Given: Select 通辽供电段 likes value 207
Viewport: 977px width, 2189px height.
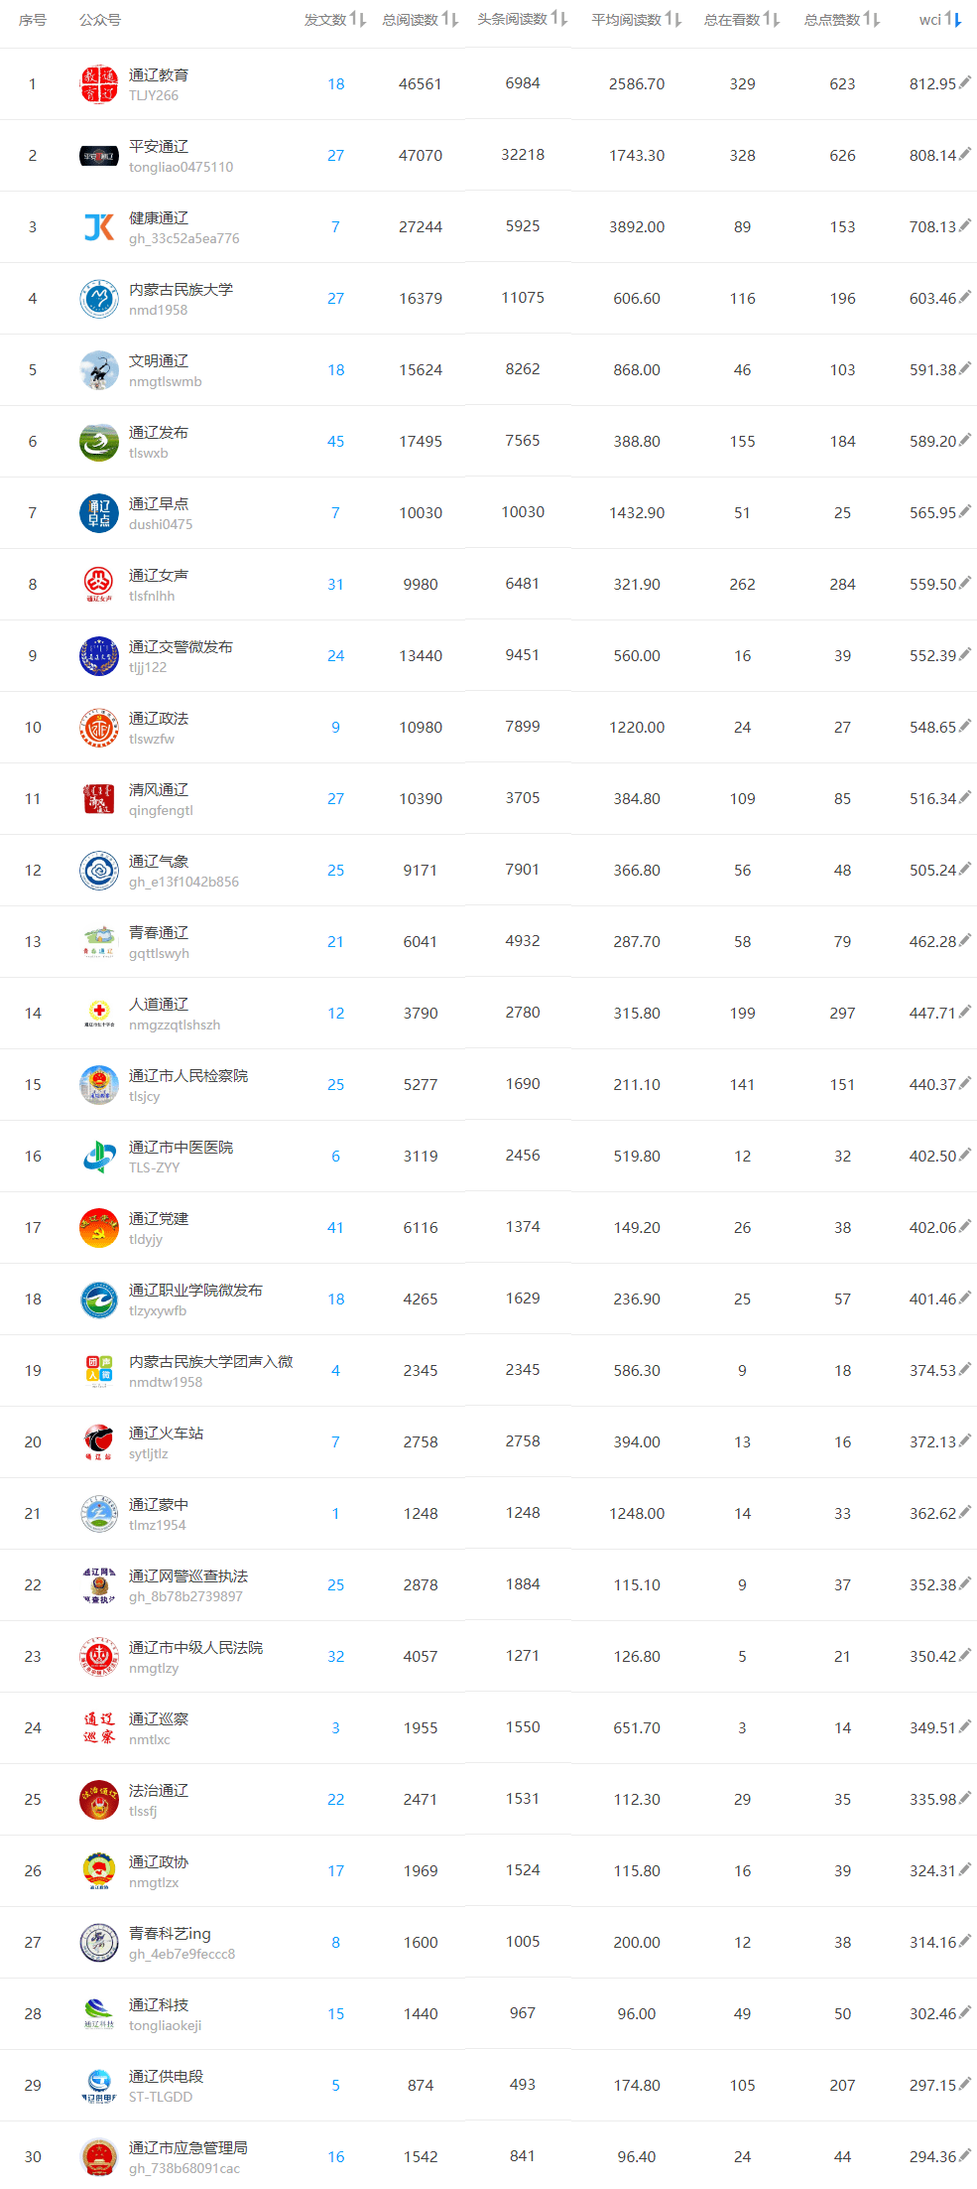Looking at the screenshot, I should [842, 2086].
